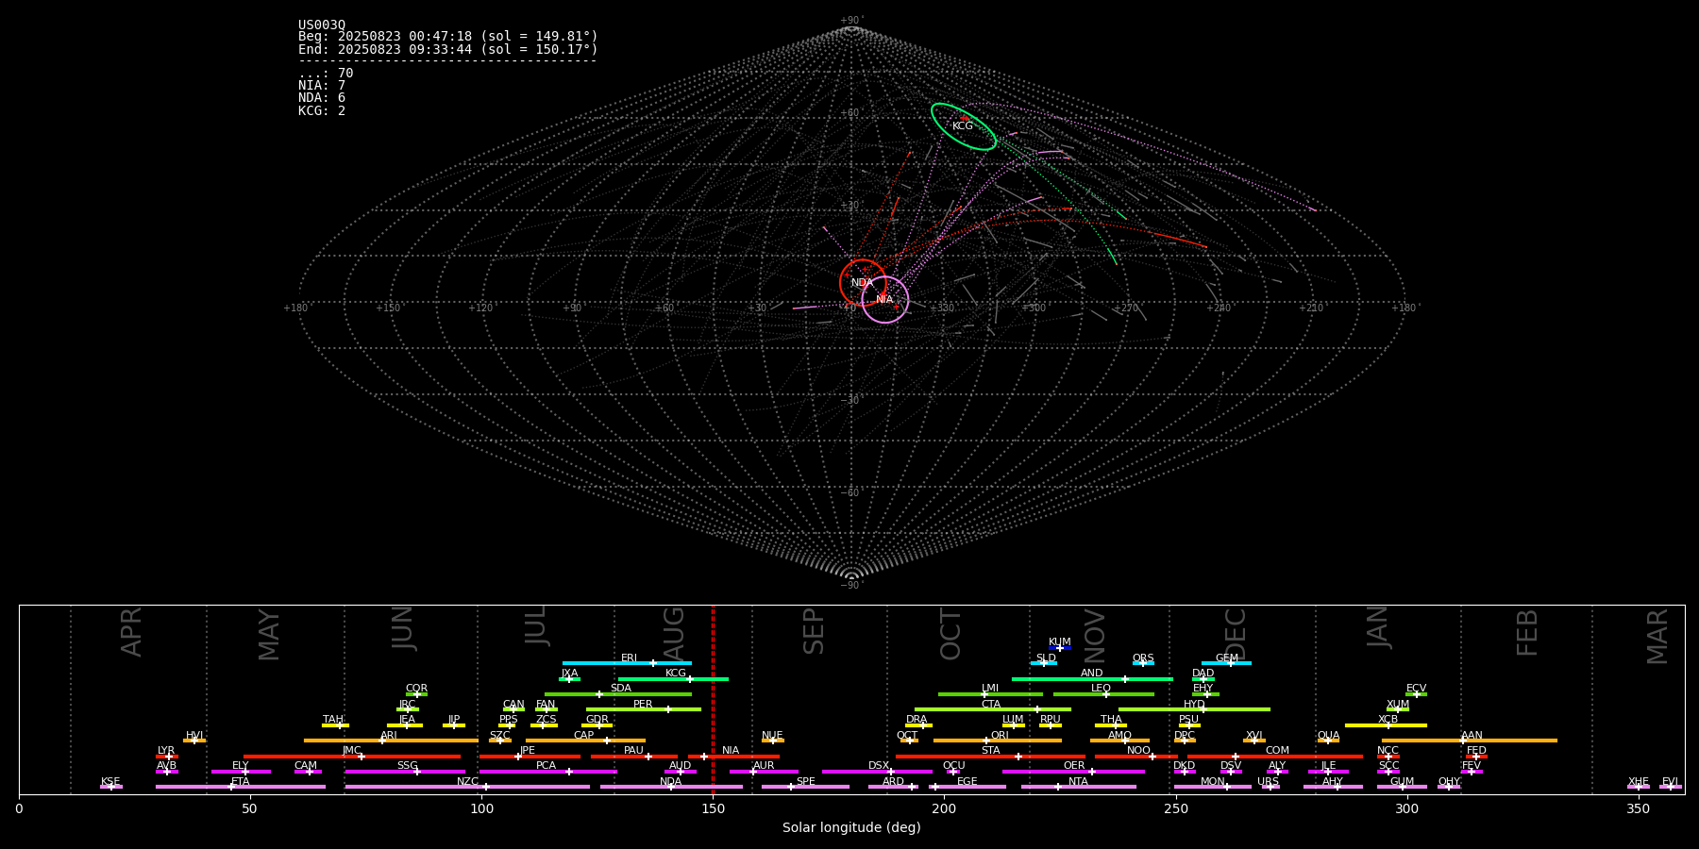The image size is (1699, 849).
Task: Select the station ID text US003Q
Action: point(322,25)
